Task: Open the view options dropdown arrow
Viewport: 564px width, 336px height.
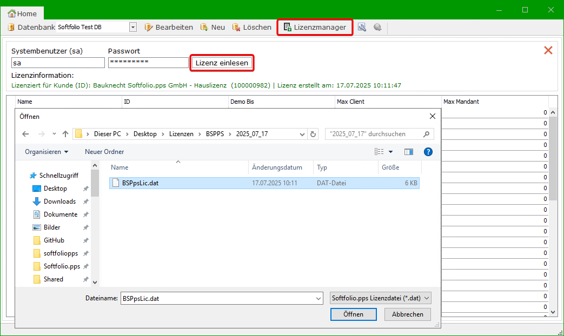Action: [390, 152]
